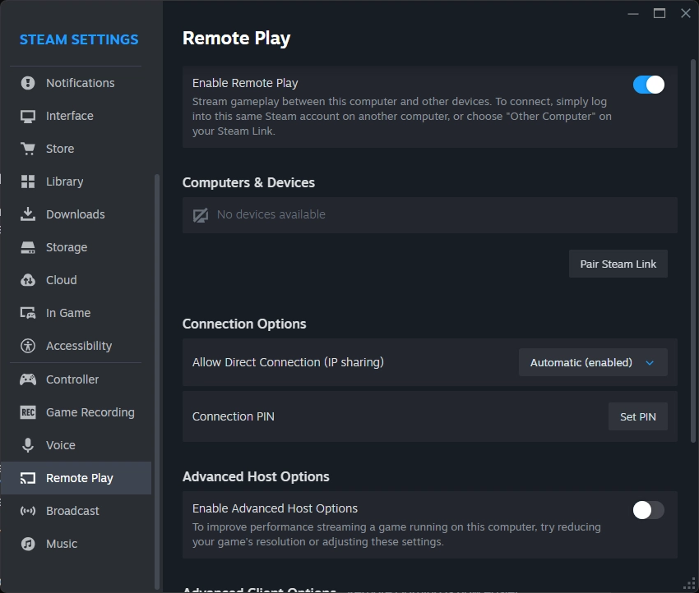This screenshot has height=593, width=699.
Task: Select Cloud settings label
Action: pos(62,280)
